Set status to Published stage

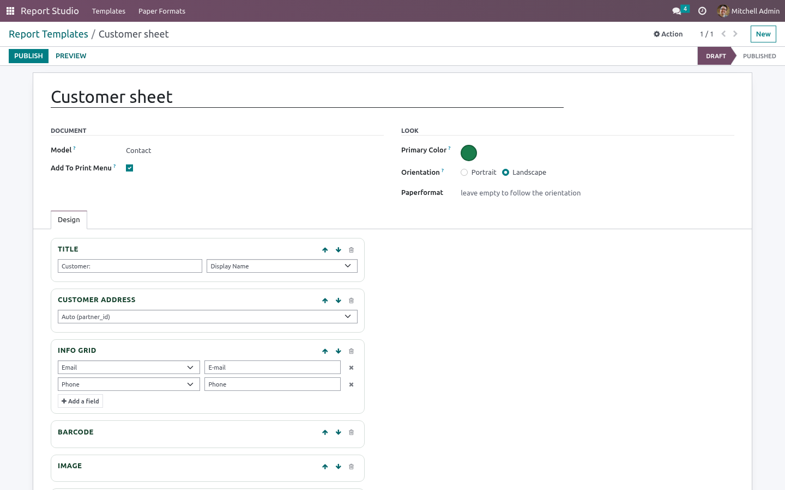pyautogui.click(x=759, y=56)
